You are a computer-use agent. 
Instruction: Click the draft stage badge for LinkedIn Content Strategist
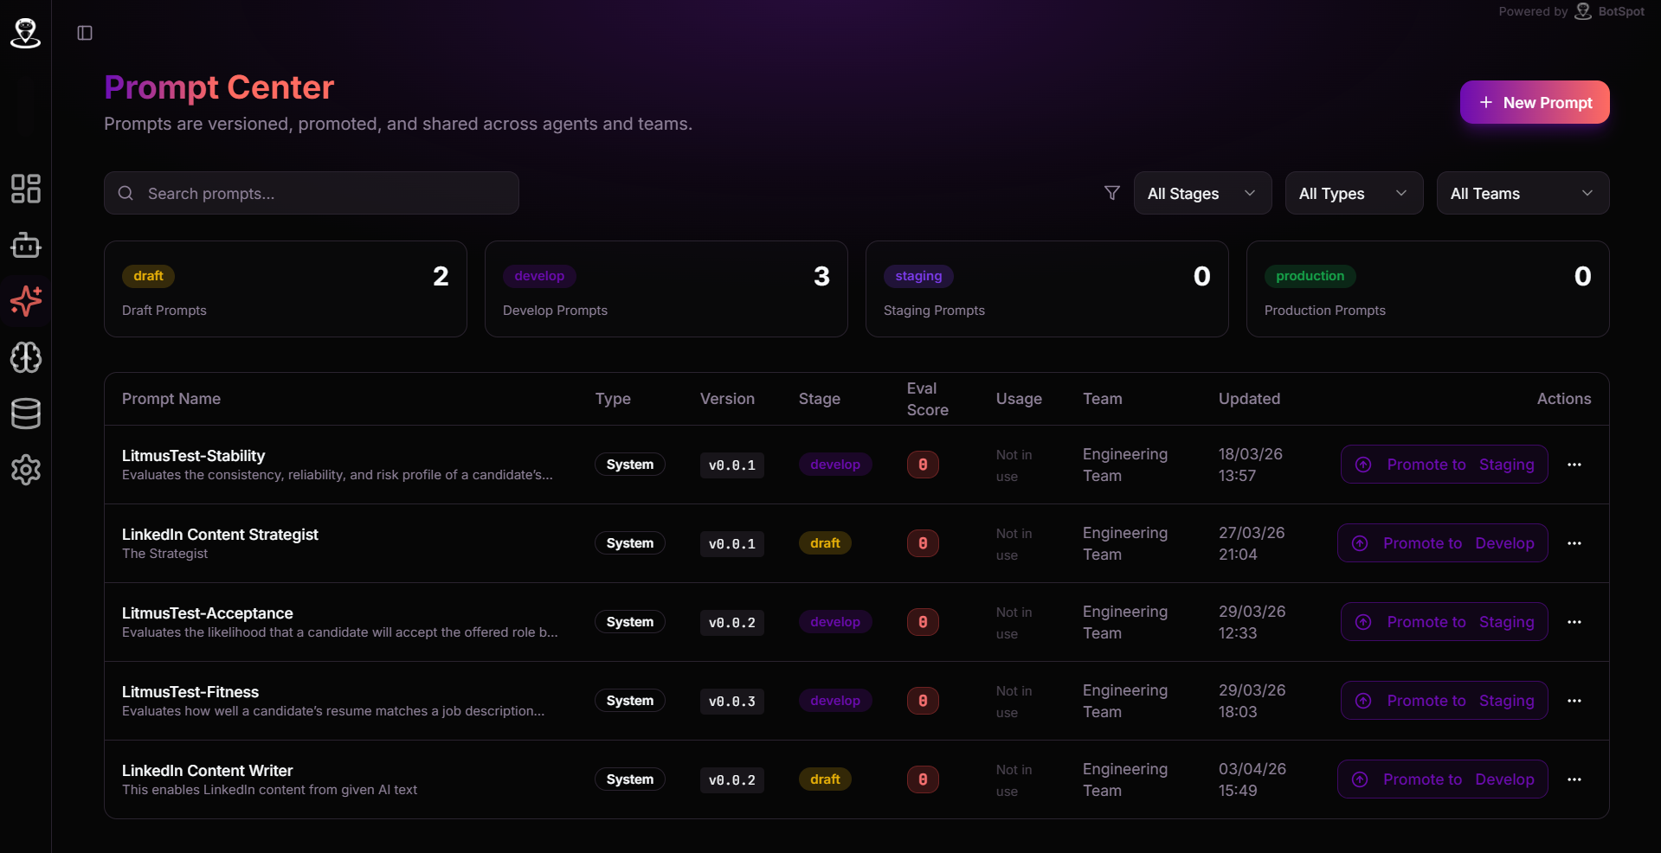825,543
